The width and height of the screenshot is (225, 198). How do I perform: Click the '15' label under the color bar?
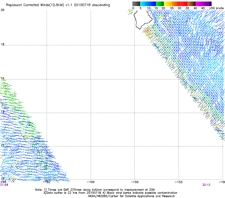(156, 8)
